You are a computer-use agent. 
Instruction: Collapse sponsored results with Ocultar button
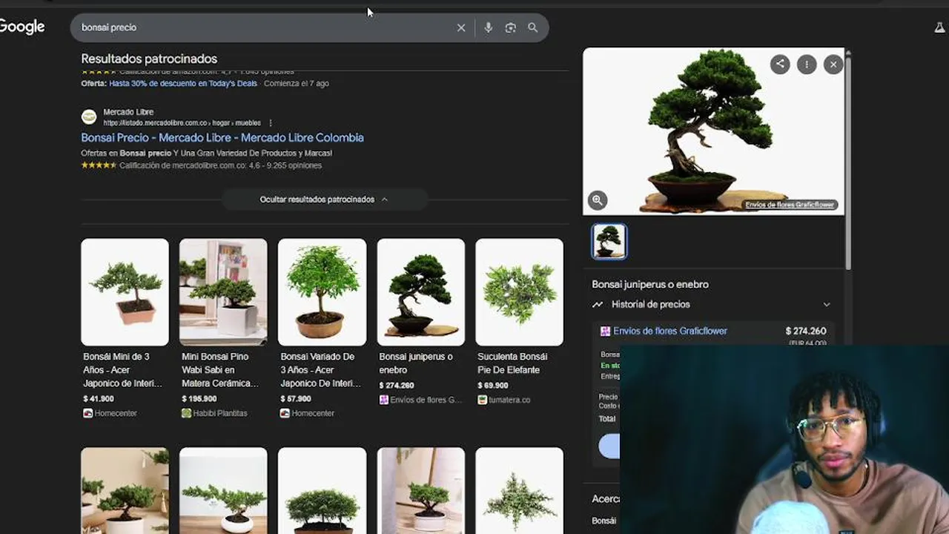click(324, 200)
